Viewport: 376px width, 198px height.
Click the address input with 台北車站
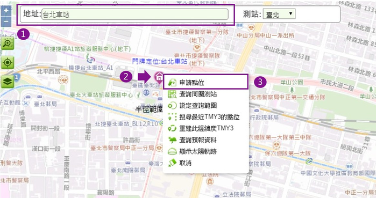pyautogui.click(x=135, y=14)
